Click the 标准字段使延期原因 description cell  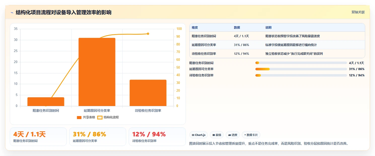(291, 45)
